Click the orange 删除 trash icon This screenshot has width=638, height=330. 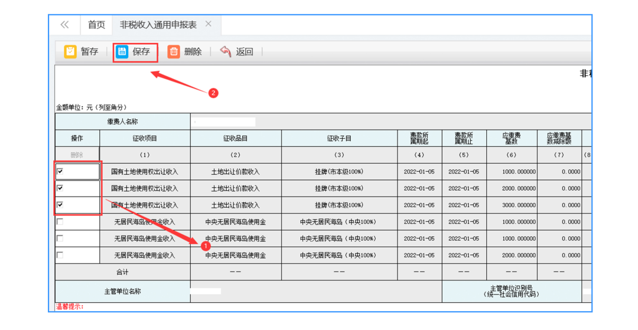coord(174,51)
